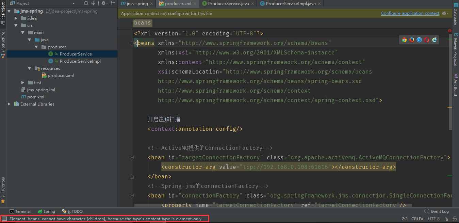Switch to producer.xml tab
This screenshot has height=223, width=459.
178,4
